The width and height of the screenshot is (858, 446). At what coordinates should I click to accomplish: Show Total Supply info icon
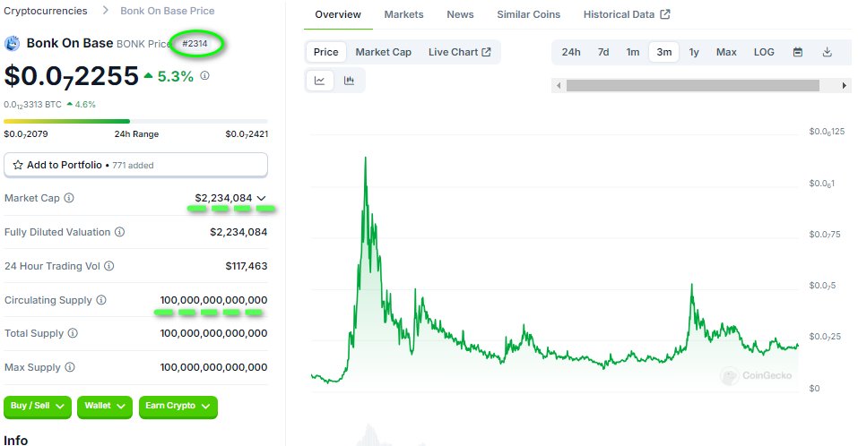click(x=73, y=333)
